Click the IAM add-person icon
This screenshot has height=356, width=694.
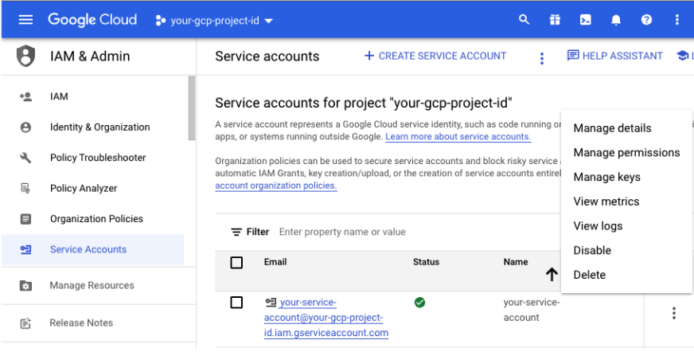25,96
